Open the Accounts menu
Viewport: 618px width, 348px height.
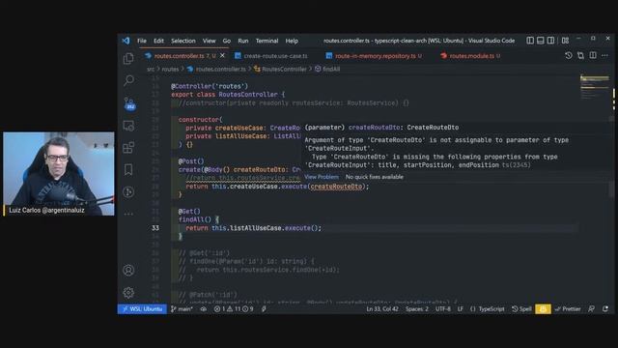point(128,271)
